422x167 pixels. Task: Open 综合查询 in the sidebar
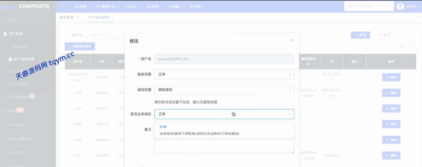(28, 47)
